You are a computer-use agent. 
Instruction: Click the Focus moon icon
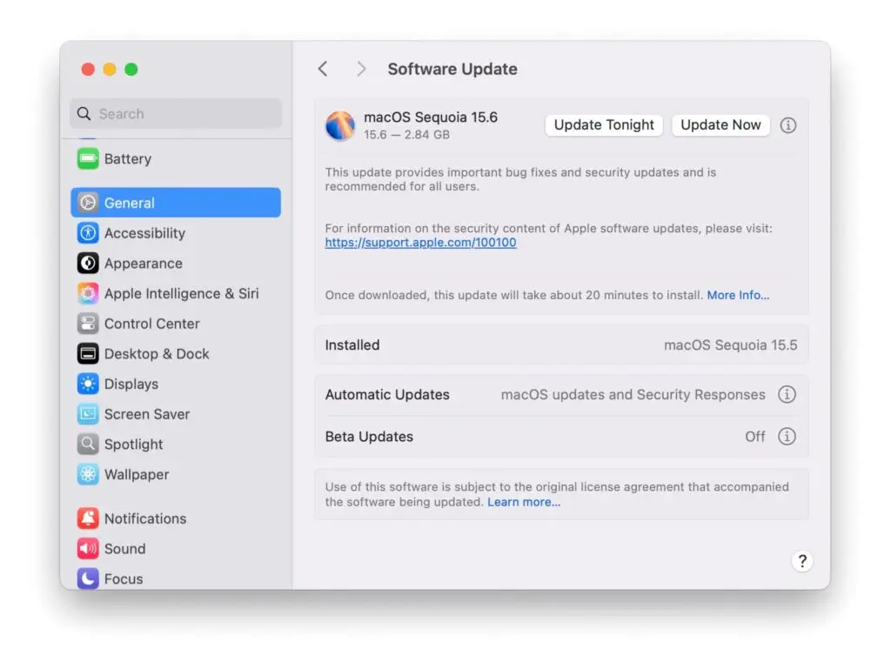tap(88, 579)
